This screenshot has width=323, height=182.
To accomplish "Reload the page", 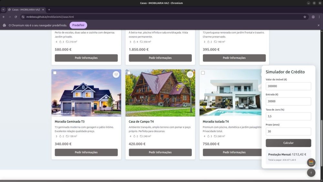I will point(16,17).
